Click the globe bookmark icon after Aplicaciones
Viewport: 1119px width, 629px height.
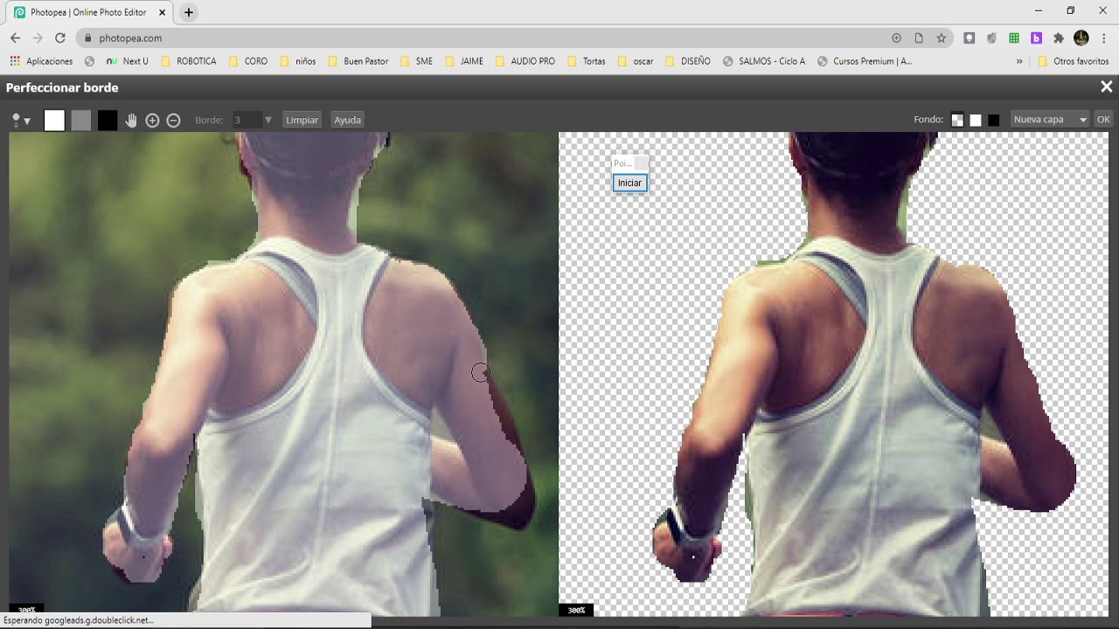(89, 61)
